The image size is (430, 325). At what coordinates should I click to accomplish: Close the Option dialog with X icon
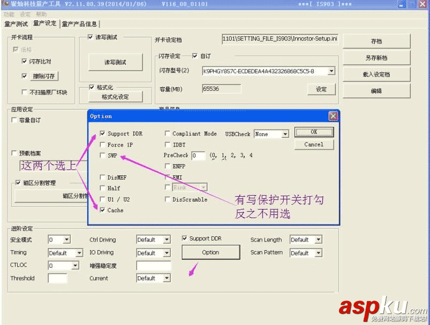coord(333,117)
